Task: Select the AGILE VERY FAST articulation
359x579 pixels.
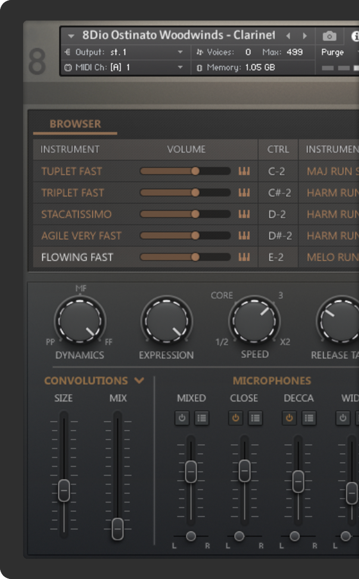Action: coord(81,236)
